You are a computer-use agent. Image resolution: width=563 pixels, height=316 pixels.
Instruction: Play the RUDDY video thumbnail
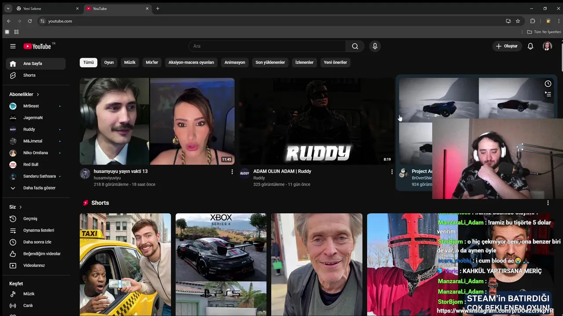click(x=317, y=121)
